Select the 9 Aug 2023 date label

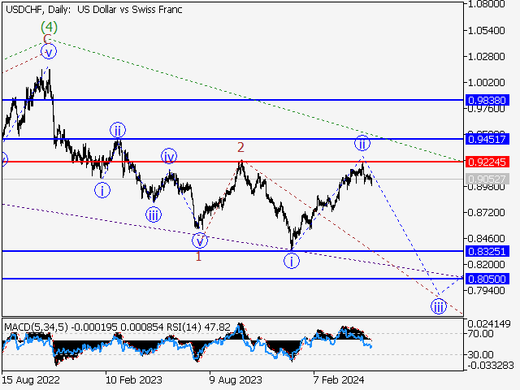[x=236, y=379]
